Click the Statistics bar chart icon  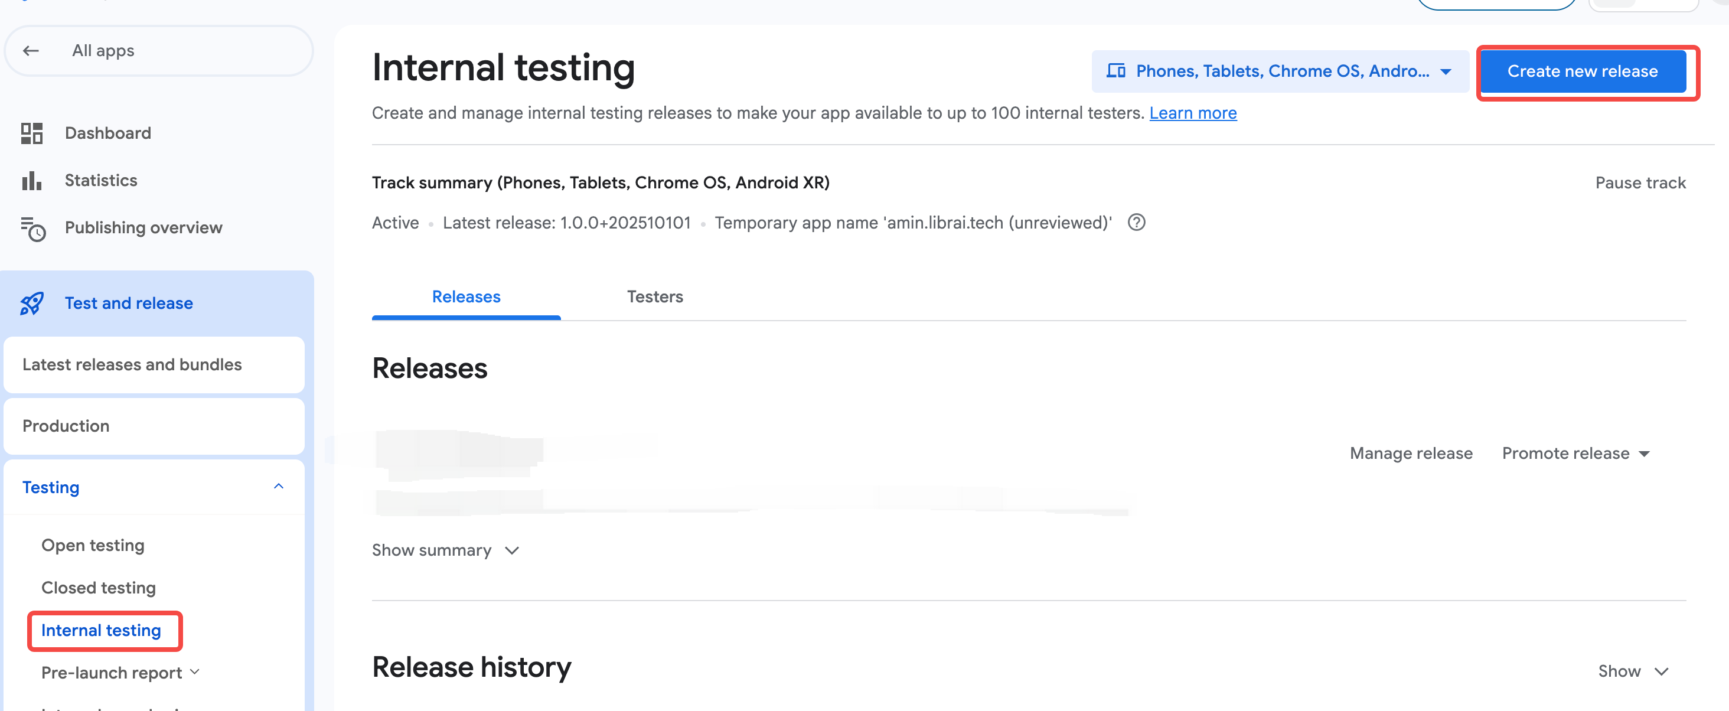pyautogui.click(x=31, y=181)
